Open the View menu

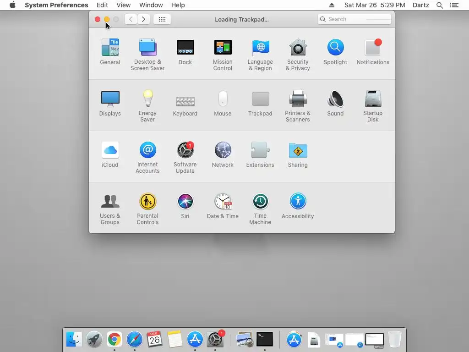124,5
